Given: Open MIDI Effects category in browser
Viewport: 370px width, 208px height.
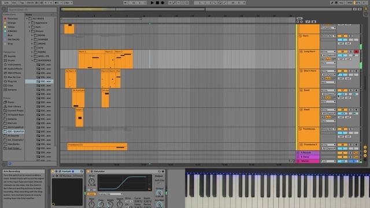Looking at the screenshot, I should [14, 73].
